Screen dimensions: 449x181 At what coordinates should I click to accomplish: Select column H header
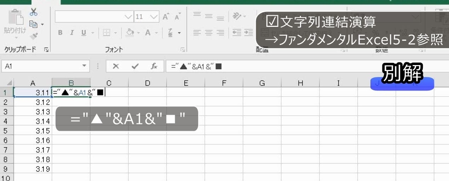[300, 83]
